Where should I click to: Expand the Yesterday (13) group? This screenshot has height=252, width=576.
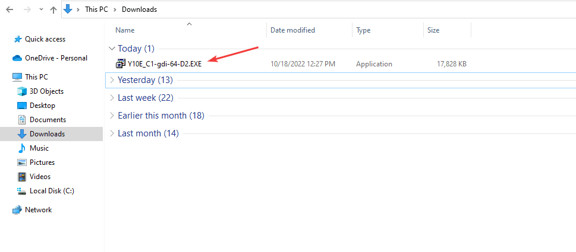[112, 80]
